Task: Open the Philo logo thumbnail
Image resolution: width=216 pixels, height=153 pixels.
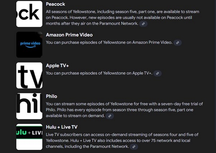Action: coord(30,106)
